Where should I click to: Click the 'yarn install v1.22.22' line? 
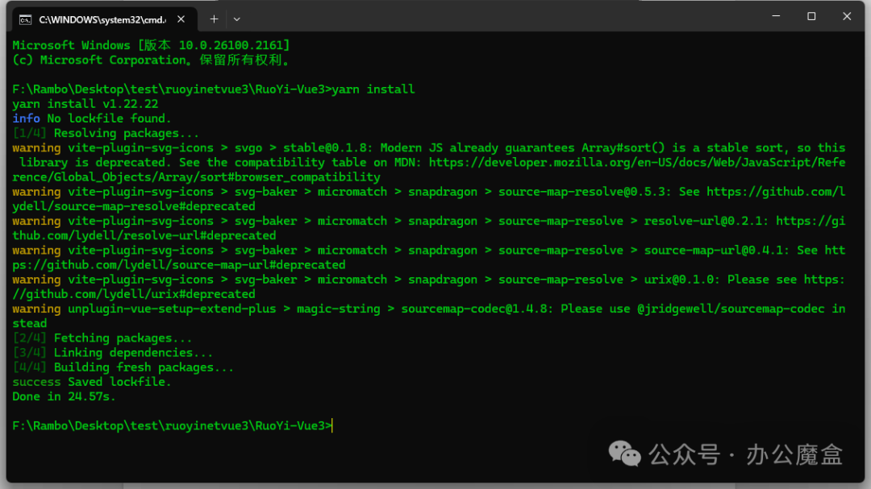[85, 104]
